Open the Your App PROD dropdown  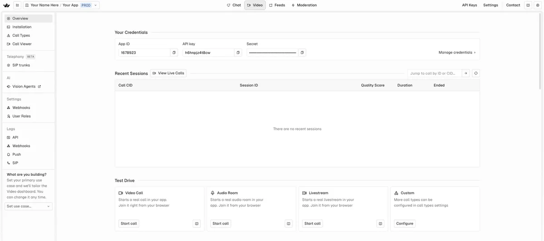pyautogui.click(x=61, y=5)
